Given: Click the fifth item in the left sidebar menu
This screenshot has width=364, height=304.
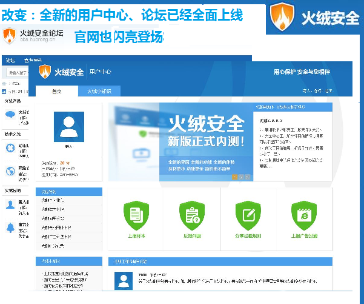Looking at the screenshot, I should (69, 237).
